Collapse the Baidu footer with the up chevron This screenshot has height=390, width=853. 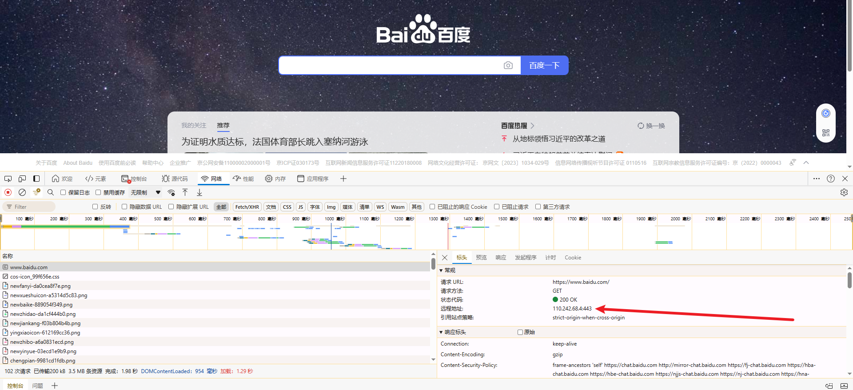click(x=806, y=163)
